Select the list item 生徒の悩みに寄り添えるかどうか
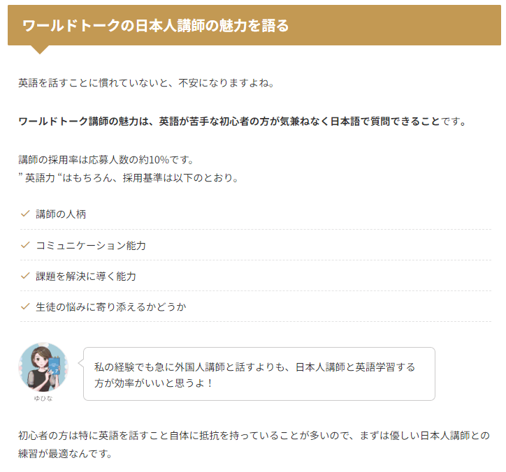This screenshot has height=472, width=506. (x=256, y=307)
